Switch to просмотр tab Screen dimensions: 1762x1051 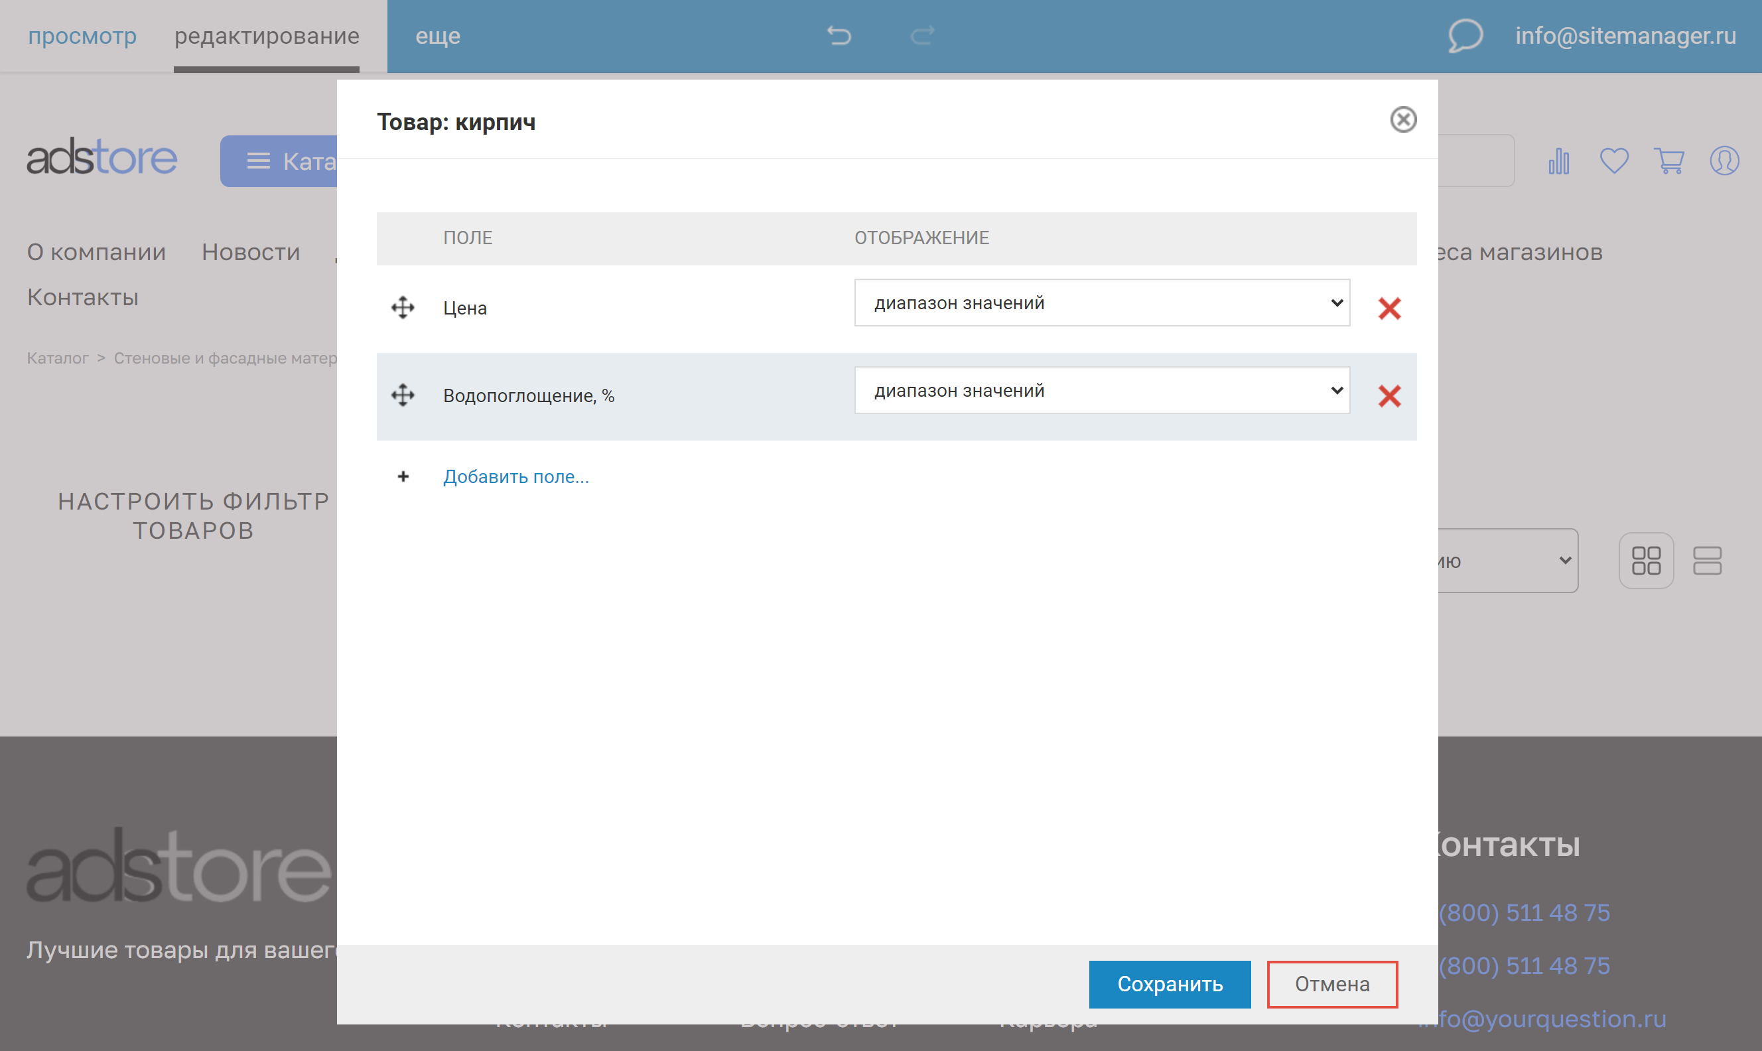pos(82,35)
